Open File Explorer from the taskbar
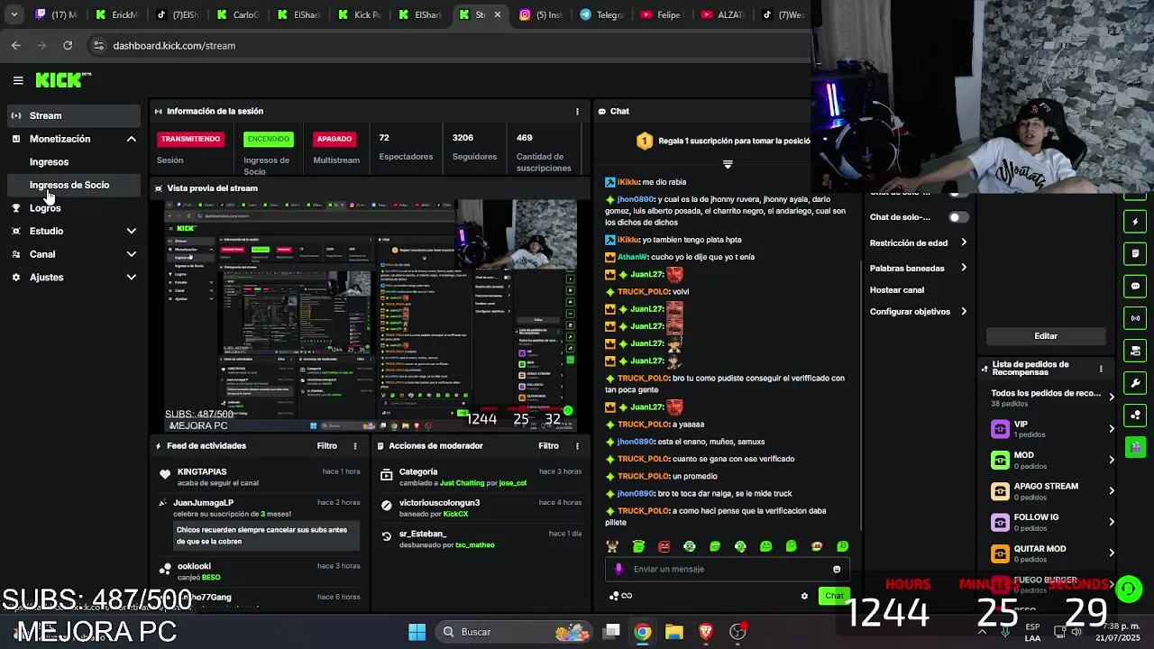The height and width of the screenshot is (649, 1154). pos(674,632)
